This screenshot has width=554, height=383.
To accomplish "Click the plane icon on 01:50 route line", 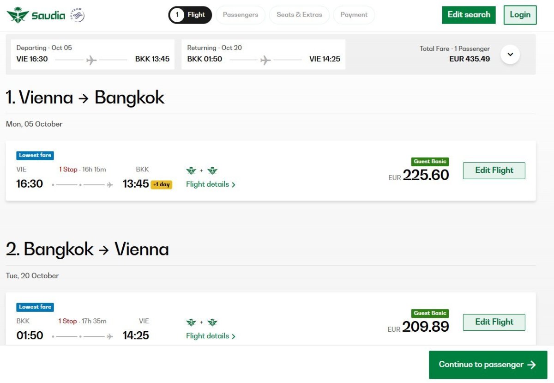I will click(110, 336).
